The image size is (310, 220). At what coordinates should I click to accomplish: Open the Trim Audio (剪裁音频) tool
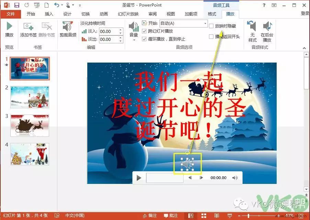click(x=68, y=29)
